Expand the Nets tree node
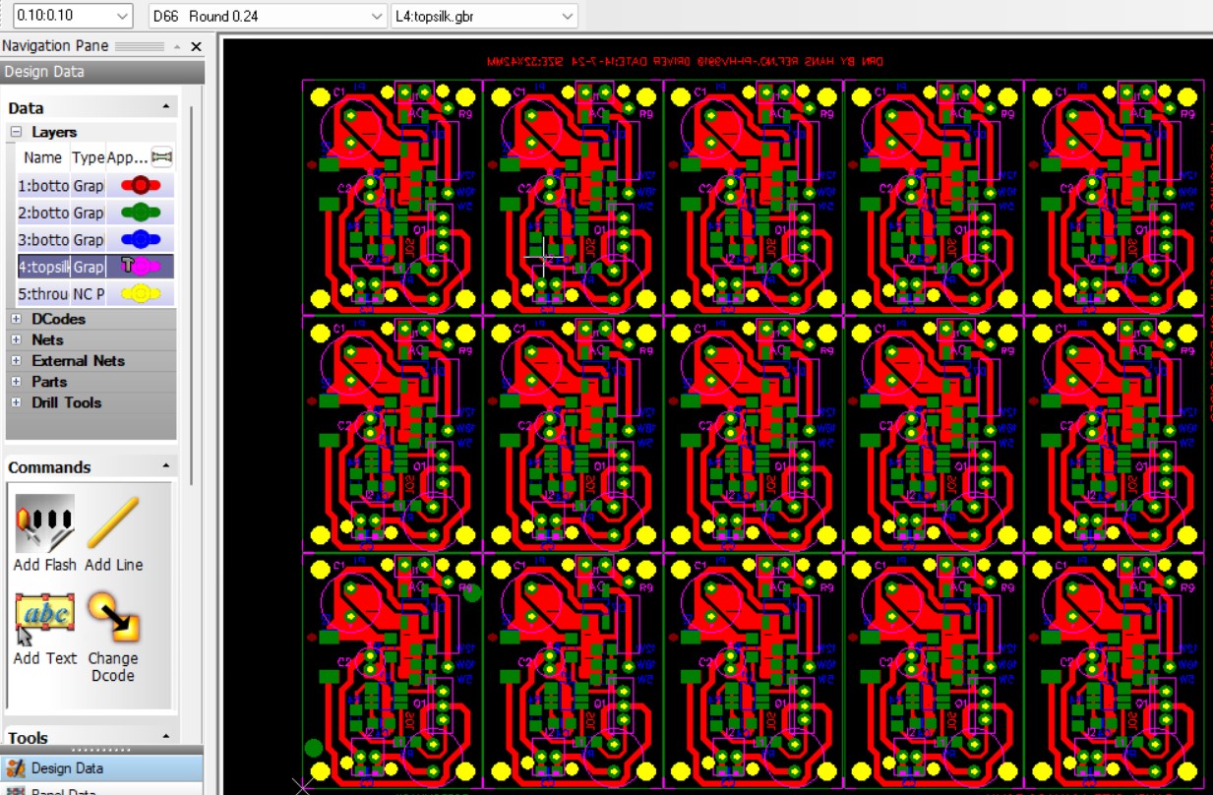The image size is (1213, 795). [x=17, y=339]
